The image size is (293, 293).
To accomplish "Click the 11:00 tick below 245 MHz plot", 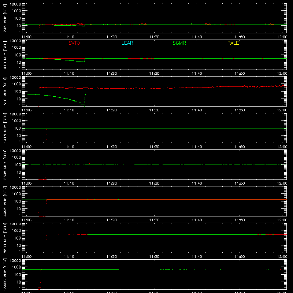I will (x=26, y=37).
